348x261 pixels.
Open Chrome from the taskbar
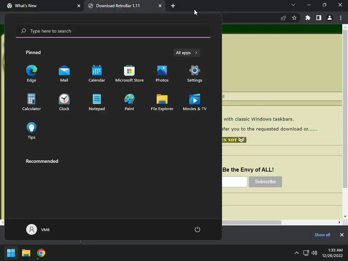[x=41, y=253]
